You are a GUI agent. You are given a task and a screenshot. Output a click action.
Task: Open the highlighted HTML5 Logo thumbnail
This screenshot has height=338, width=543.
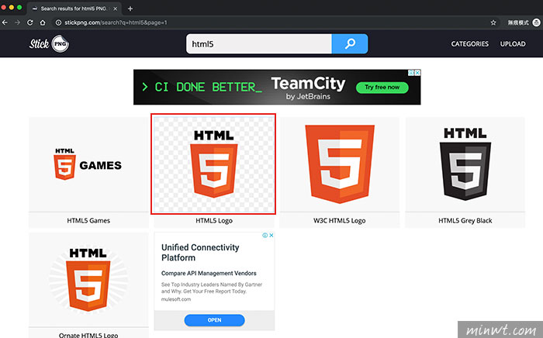coord(213,163)
